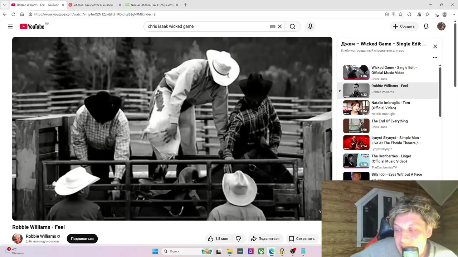Share the video via Поделиться

pyautogui.click(x=265, y=238)
